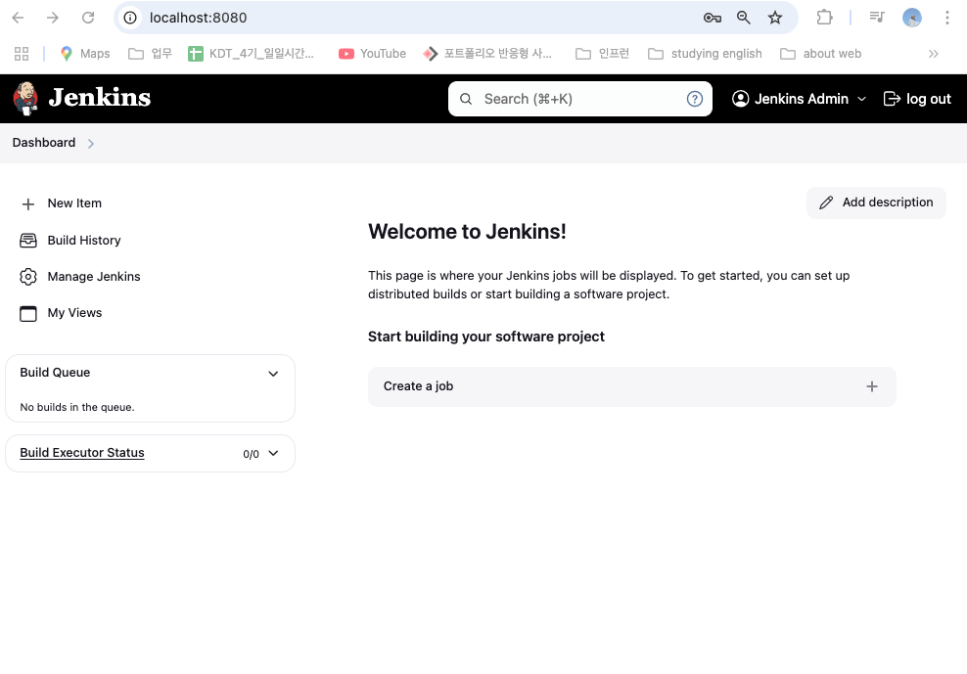Viewport: 967px width, 674px height.
Task: Click the Welcome to Jenkins! heading
Action: tap(467, 231)
